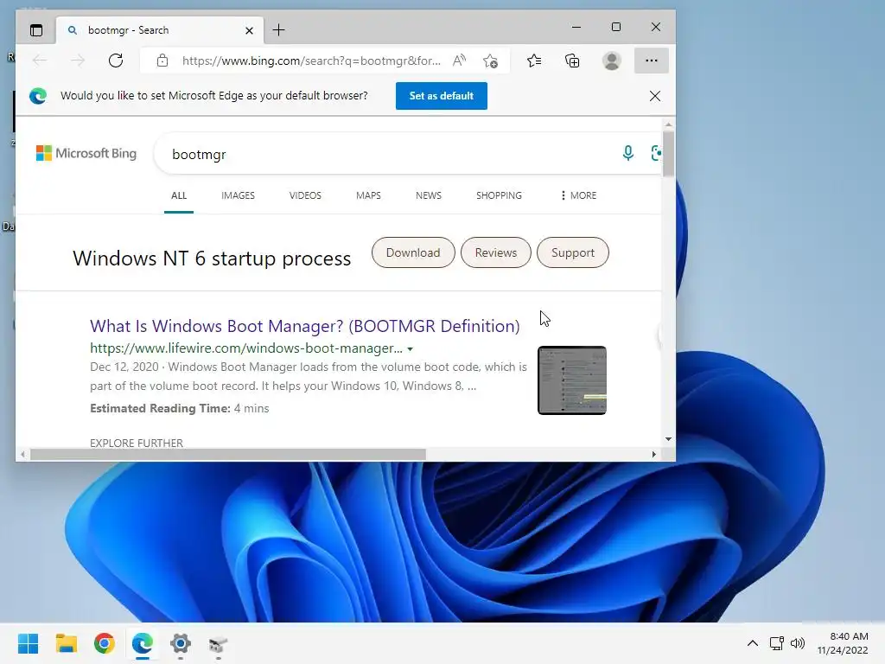Click the lifewire.com URL link
This screenshot has height=664, width=885.
tap(246, 348)
